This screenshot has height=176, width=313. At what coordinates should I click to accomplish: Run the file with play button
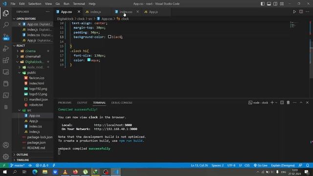(294, 12)
